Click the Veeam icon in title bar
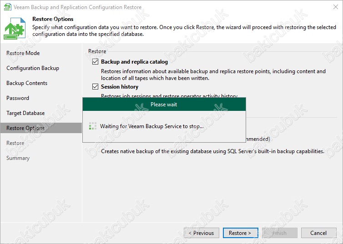The width and height of the screenshot is (343, 244). pyautogui.click(x=8, y=7)
